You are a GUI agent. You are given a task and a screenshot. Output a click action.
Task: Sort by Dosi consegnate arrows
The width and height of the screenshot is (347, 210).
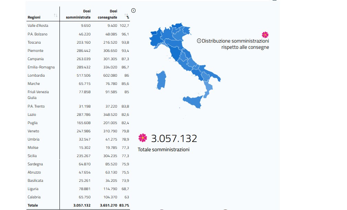(114, 15)
